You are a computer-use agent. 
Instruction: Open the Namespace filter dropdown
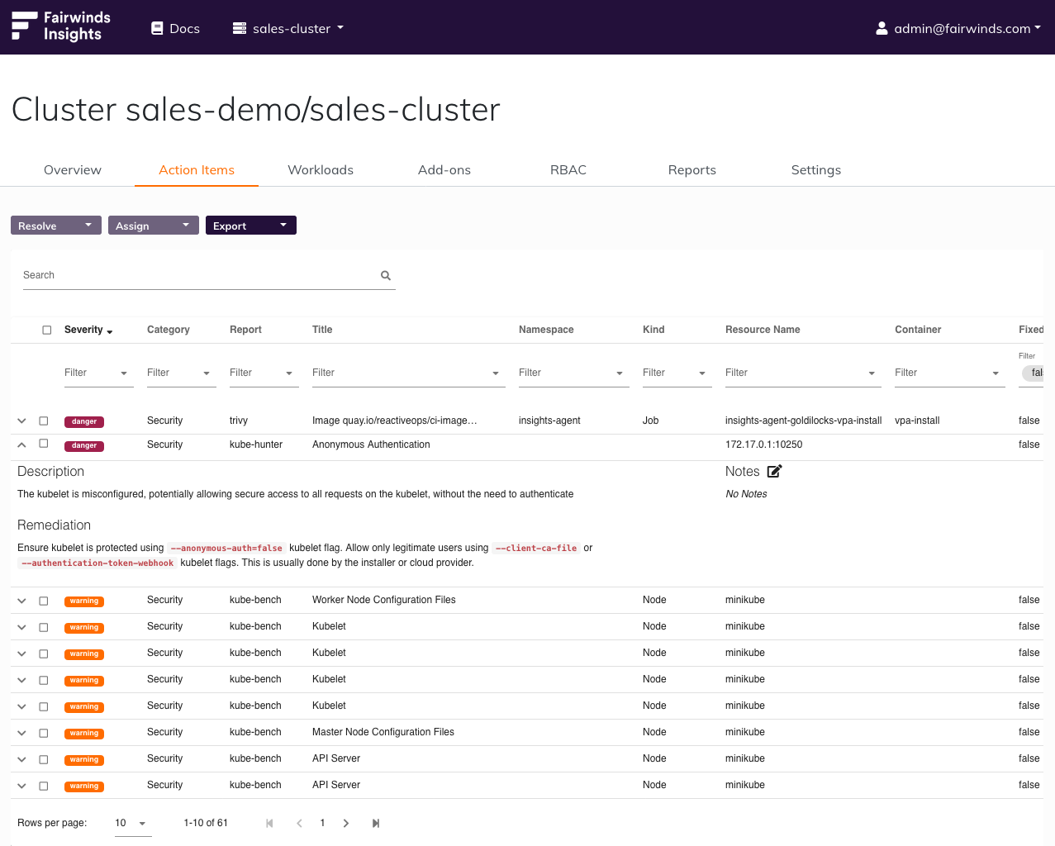pos(574,373)
